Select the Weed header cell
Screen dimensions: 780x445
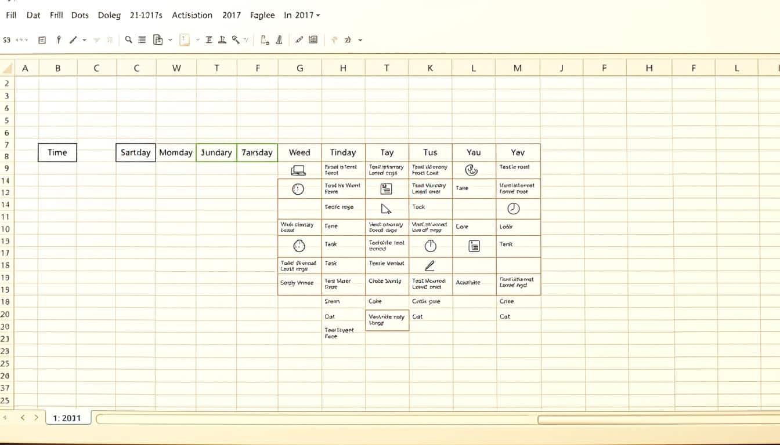(x=299, y=152)
